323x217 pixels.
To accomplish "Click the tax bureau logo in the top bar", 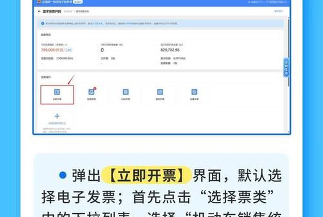I will coord(39,2).
